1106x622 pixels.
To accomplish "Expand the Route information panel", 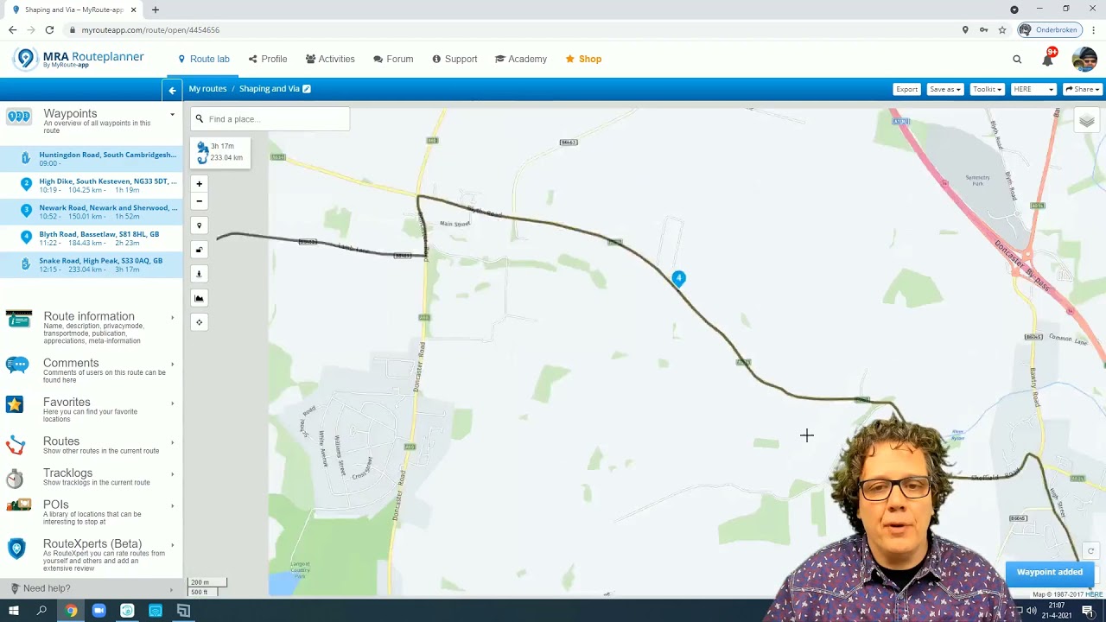I will click(92, 327).
